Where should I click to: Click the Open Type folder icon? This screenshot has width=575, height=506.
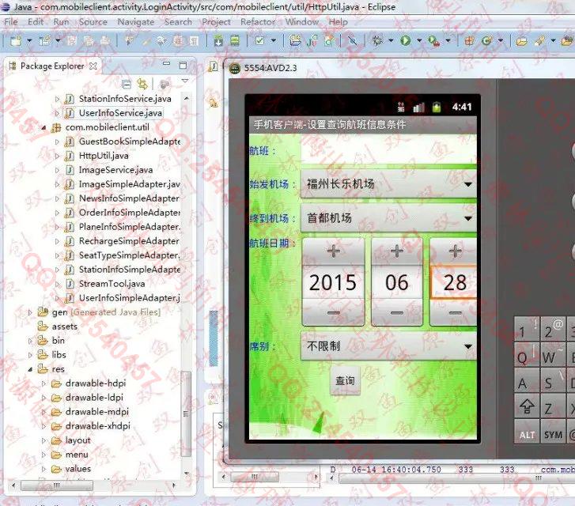tap(522, 41)
